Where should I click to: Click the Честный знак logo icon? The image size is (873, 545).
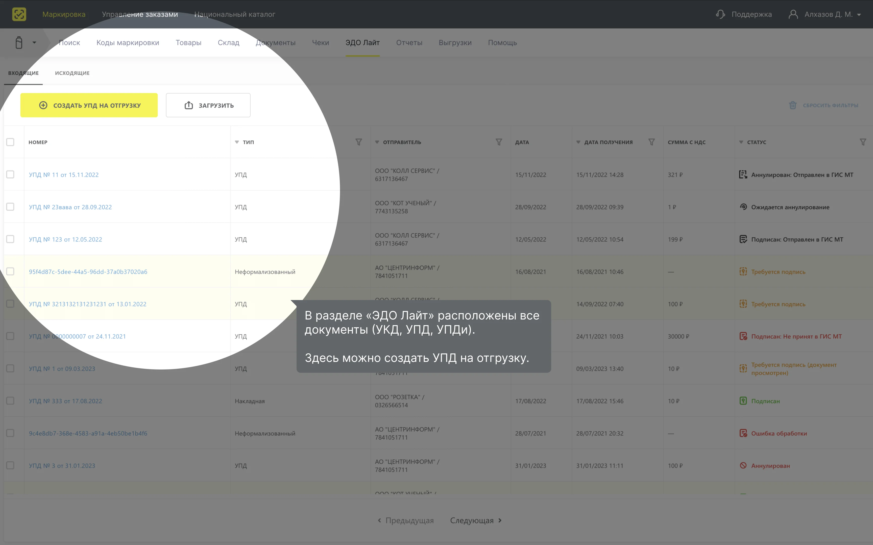[x=19, y=14]
